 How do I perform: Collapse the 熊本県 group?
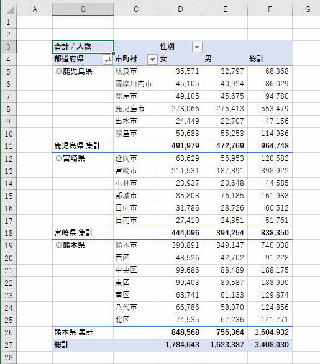[x=58, y=245]
